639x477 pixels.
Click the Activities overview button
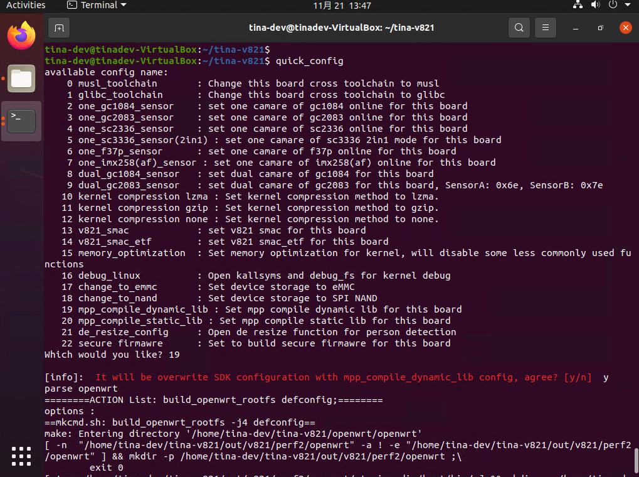click(26, 5)
